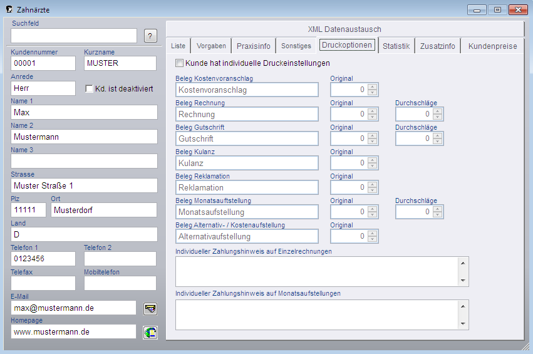Click the Name 1 field containing Max

(x=84, y=112)
